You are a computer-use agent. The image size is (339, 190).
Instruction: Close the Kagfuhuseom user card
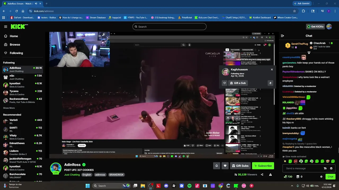coord(272,69)
